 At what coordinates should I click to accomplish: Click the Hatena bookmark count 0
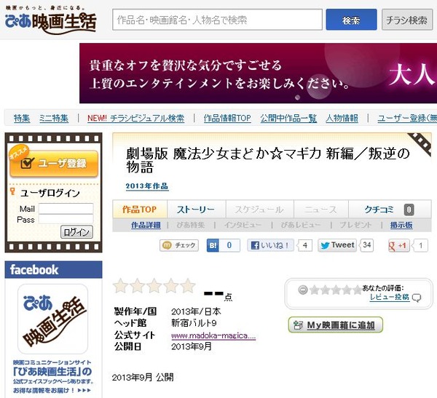229,245
